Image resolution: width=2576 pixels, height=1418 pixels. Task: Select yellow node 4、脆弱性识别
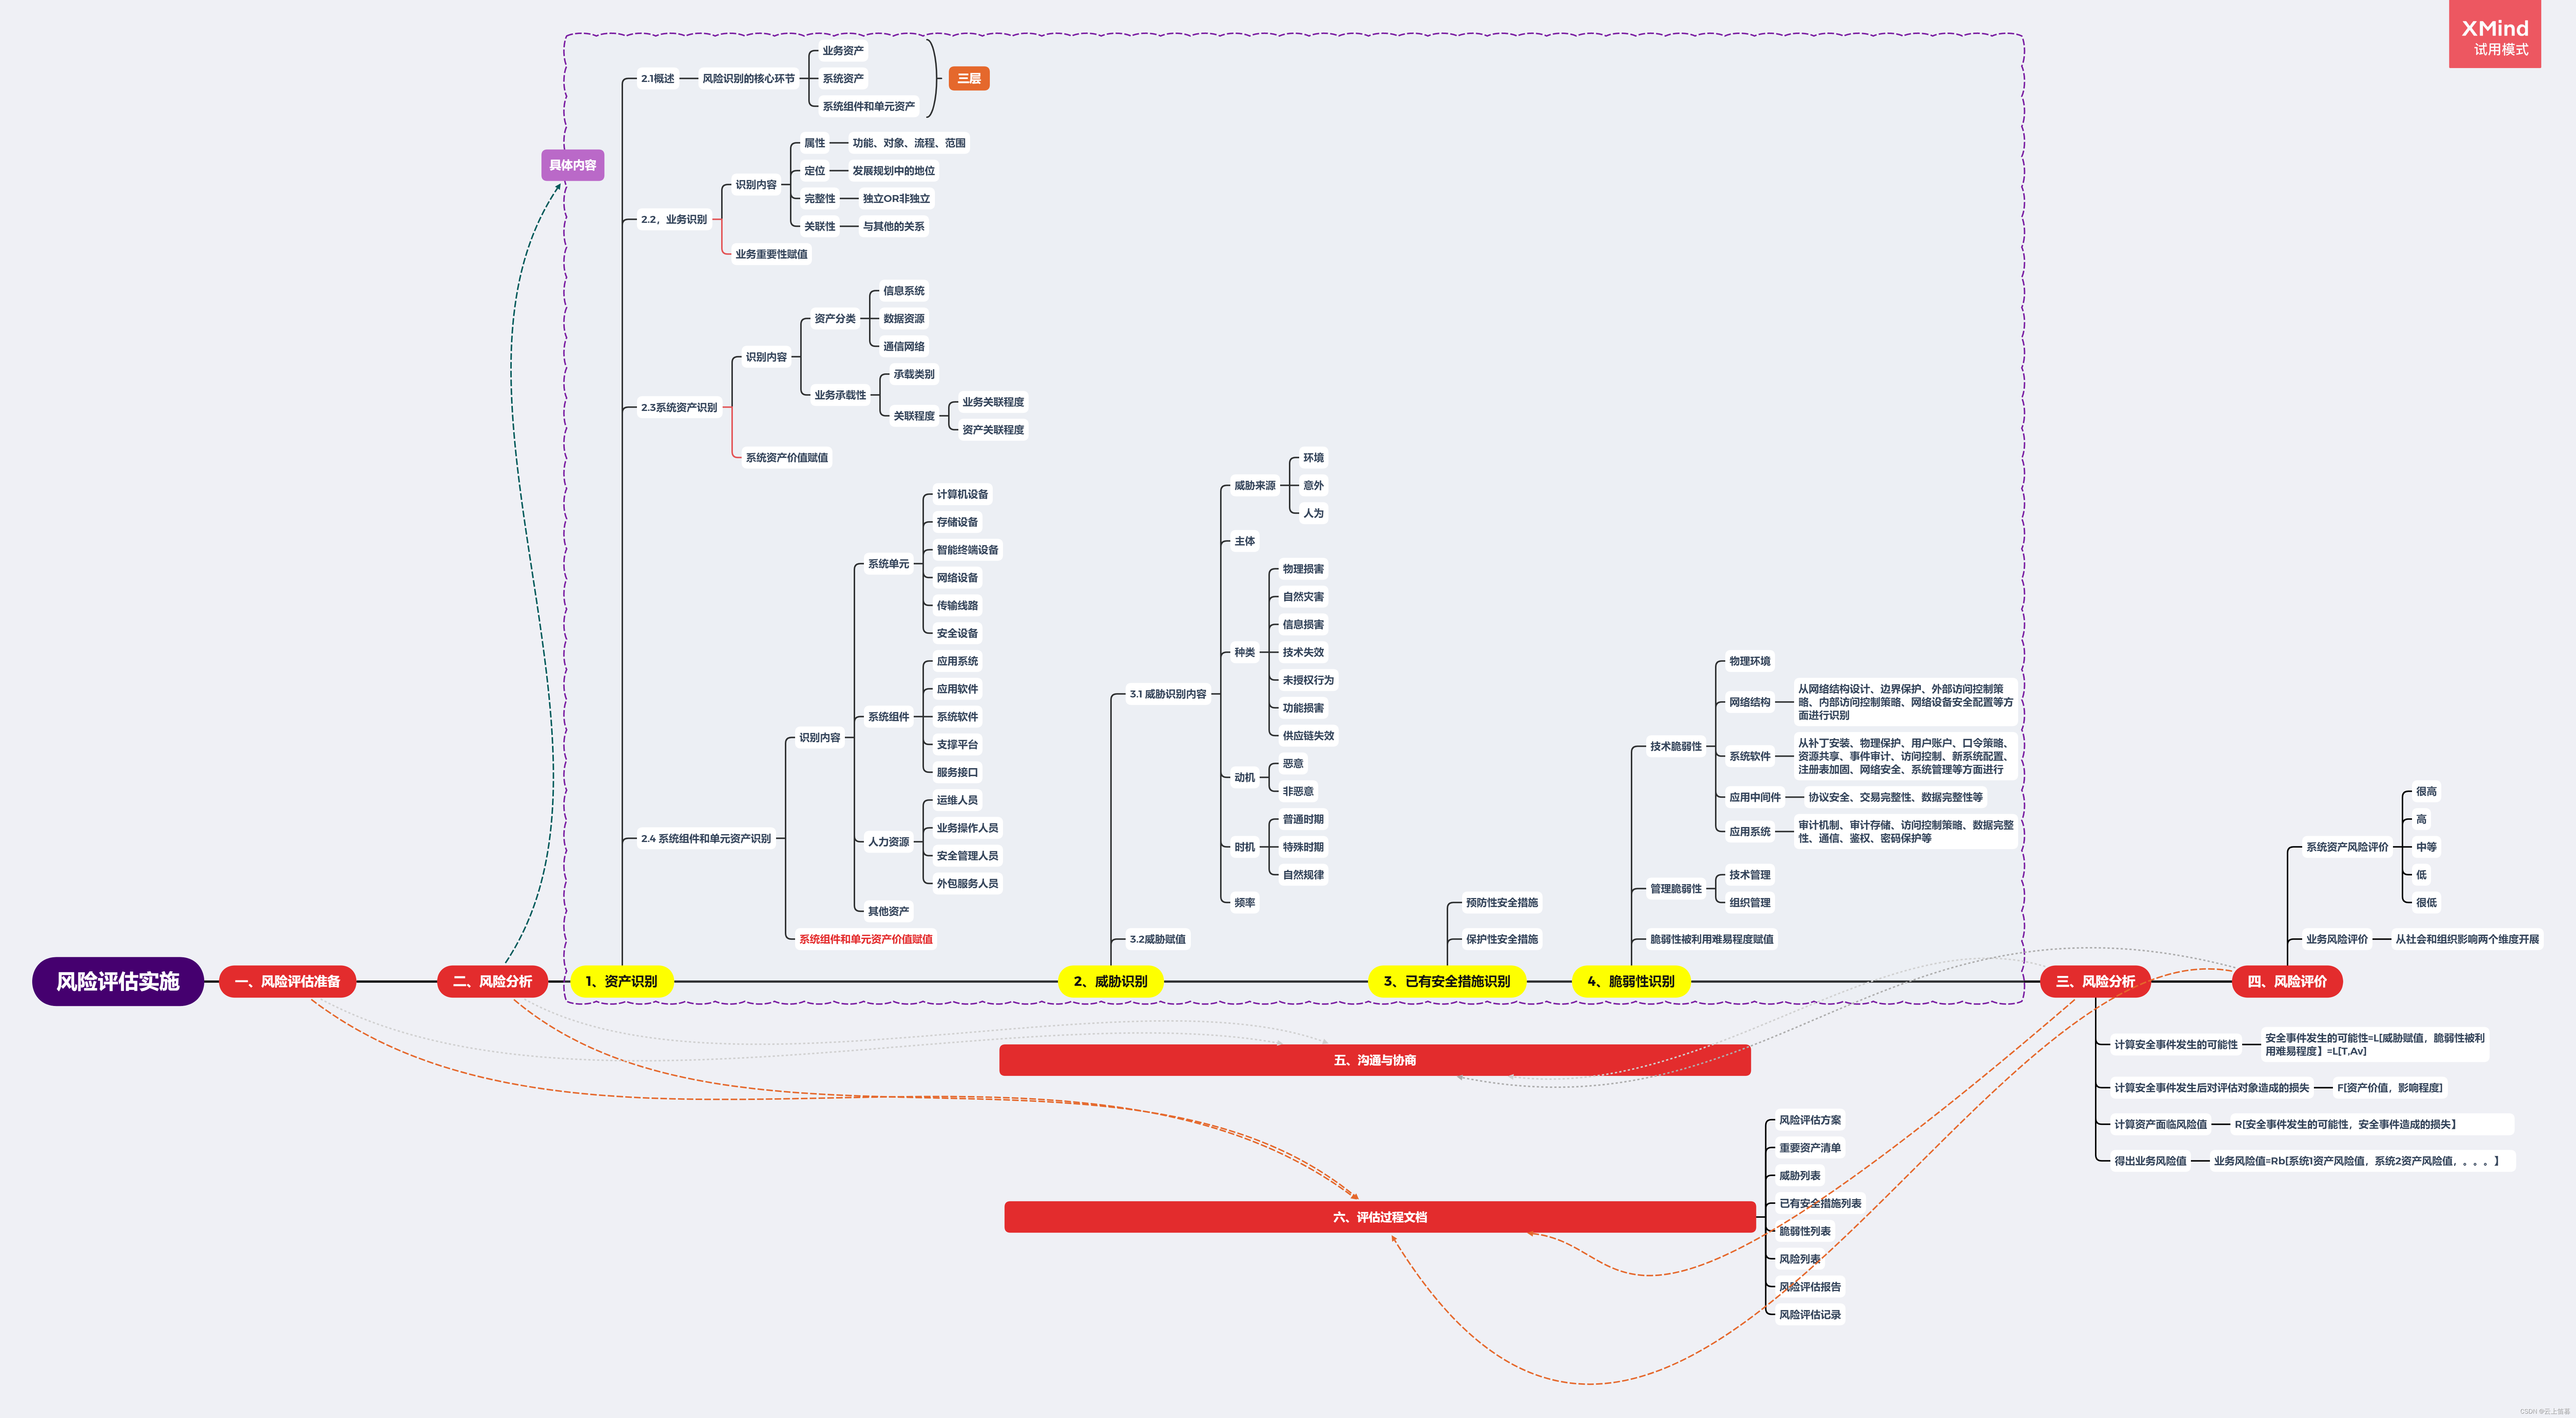coord(1631,981)
